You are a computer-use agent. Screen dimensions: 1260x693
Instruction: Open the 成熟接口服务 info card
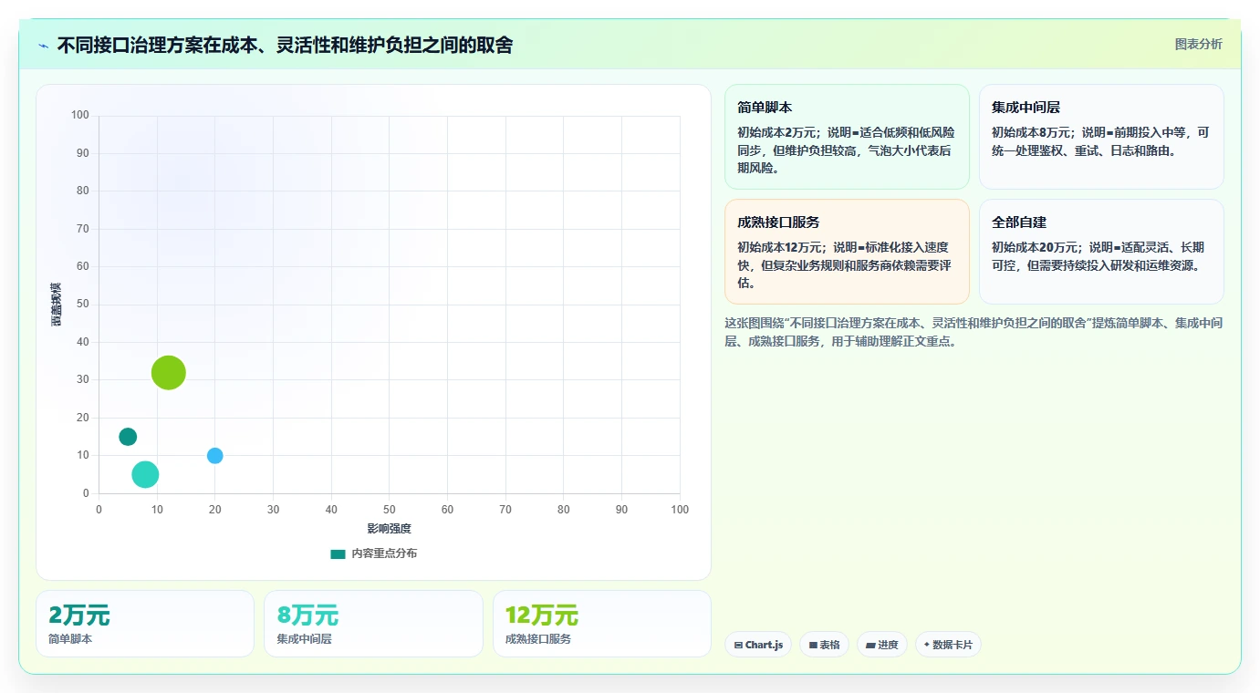(x=847, y=252)
